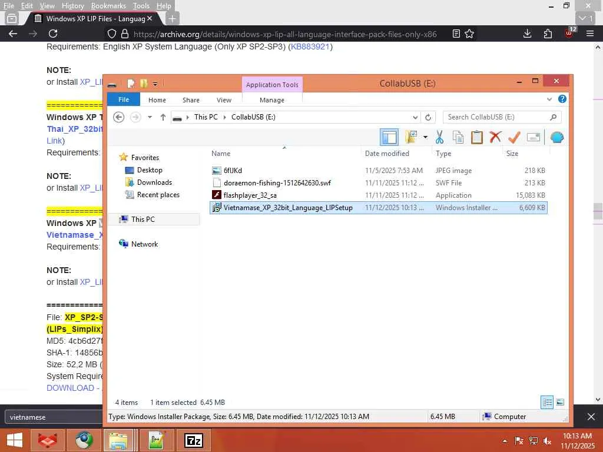
Task: Open folder options dropdown arrow in toolbar
Action: (x=425, y=137)
